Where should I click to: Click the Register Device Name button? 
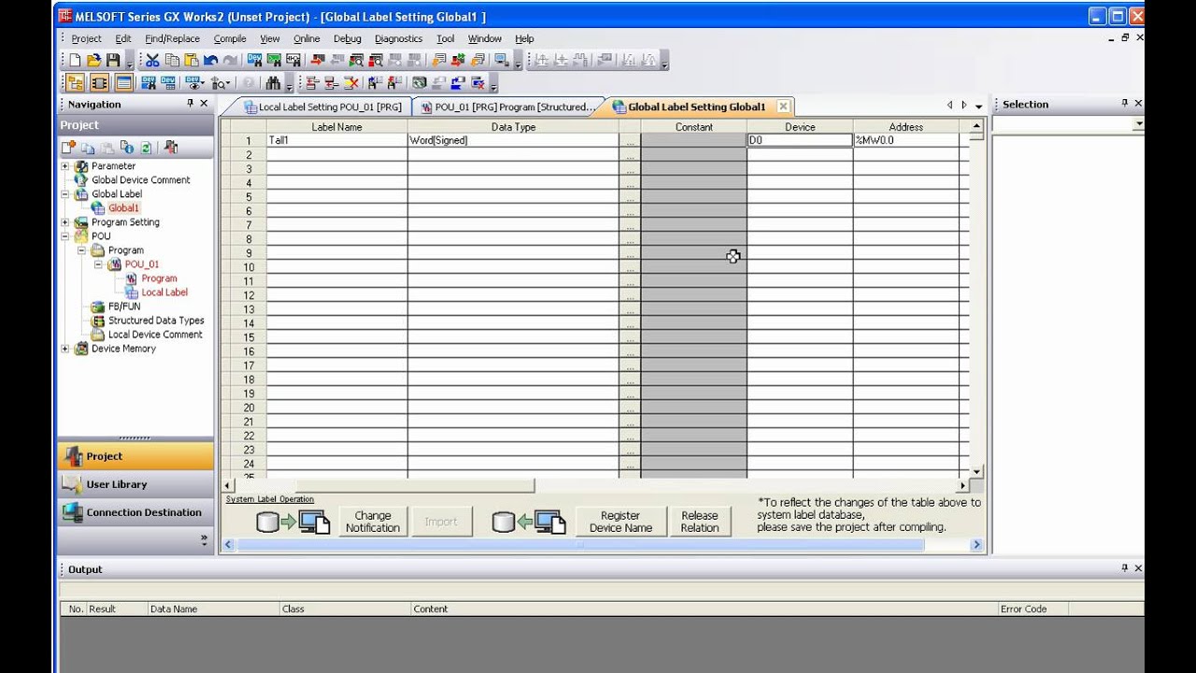click(620, 522)
